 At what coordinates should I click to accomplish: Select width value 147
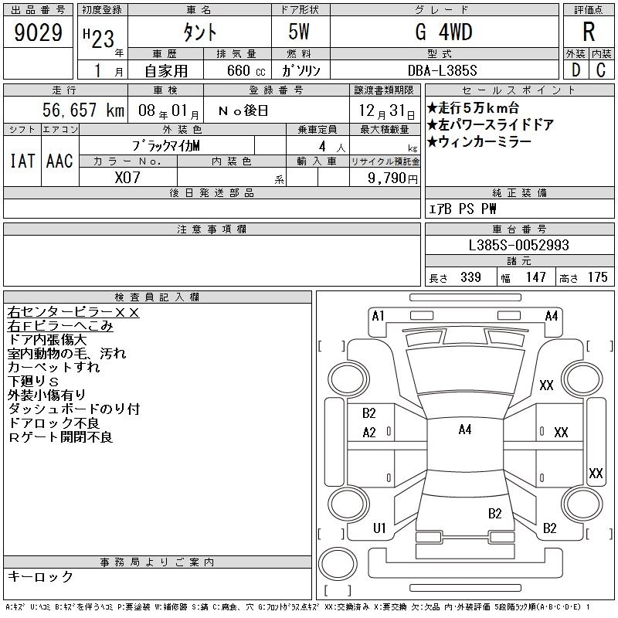pyautogui.click(x=535, y=277)
